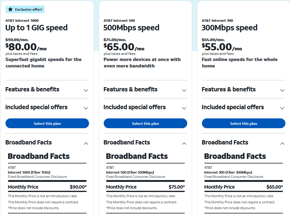Expand Features & benefits chevron for Internet 1000
290x215 pixels.
86,90
